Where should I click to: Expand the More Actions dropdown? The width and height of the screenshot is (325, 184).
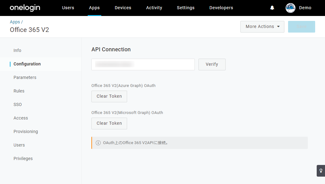click(262, 26)
